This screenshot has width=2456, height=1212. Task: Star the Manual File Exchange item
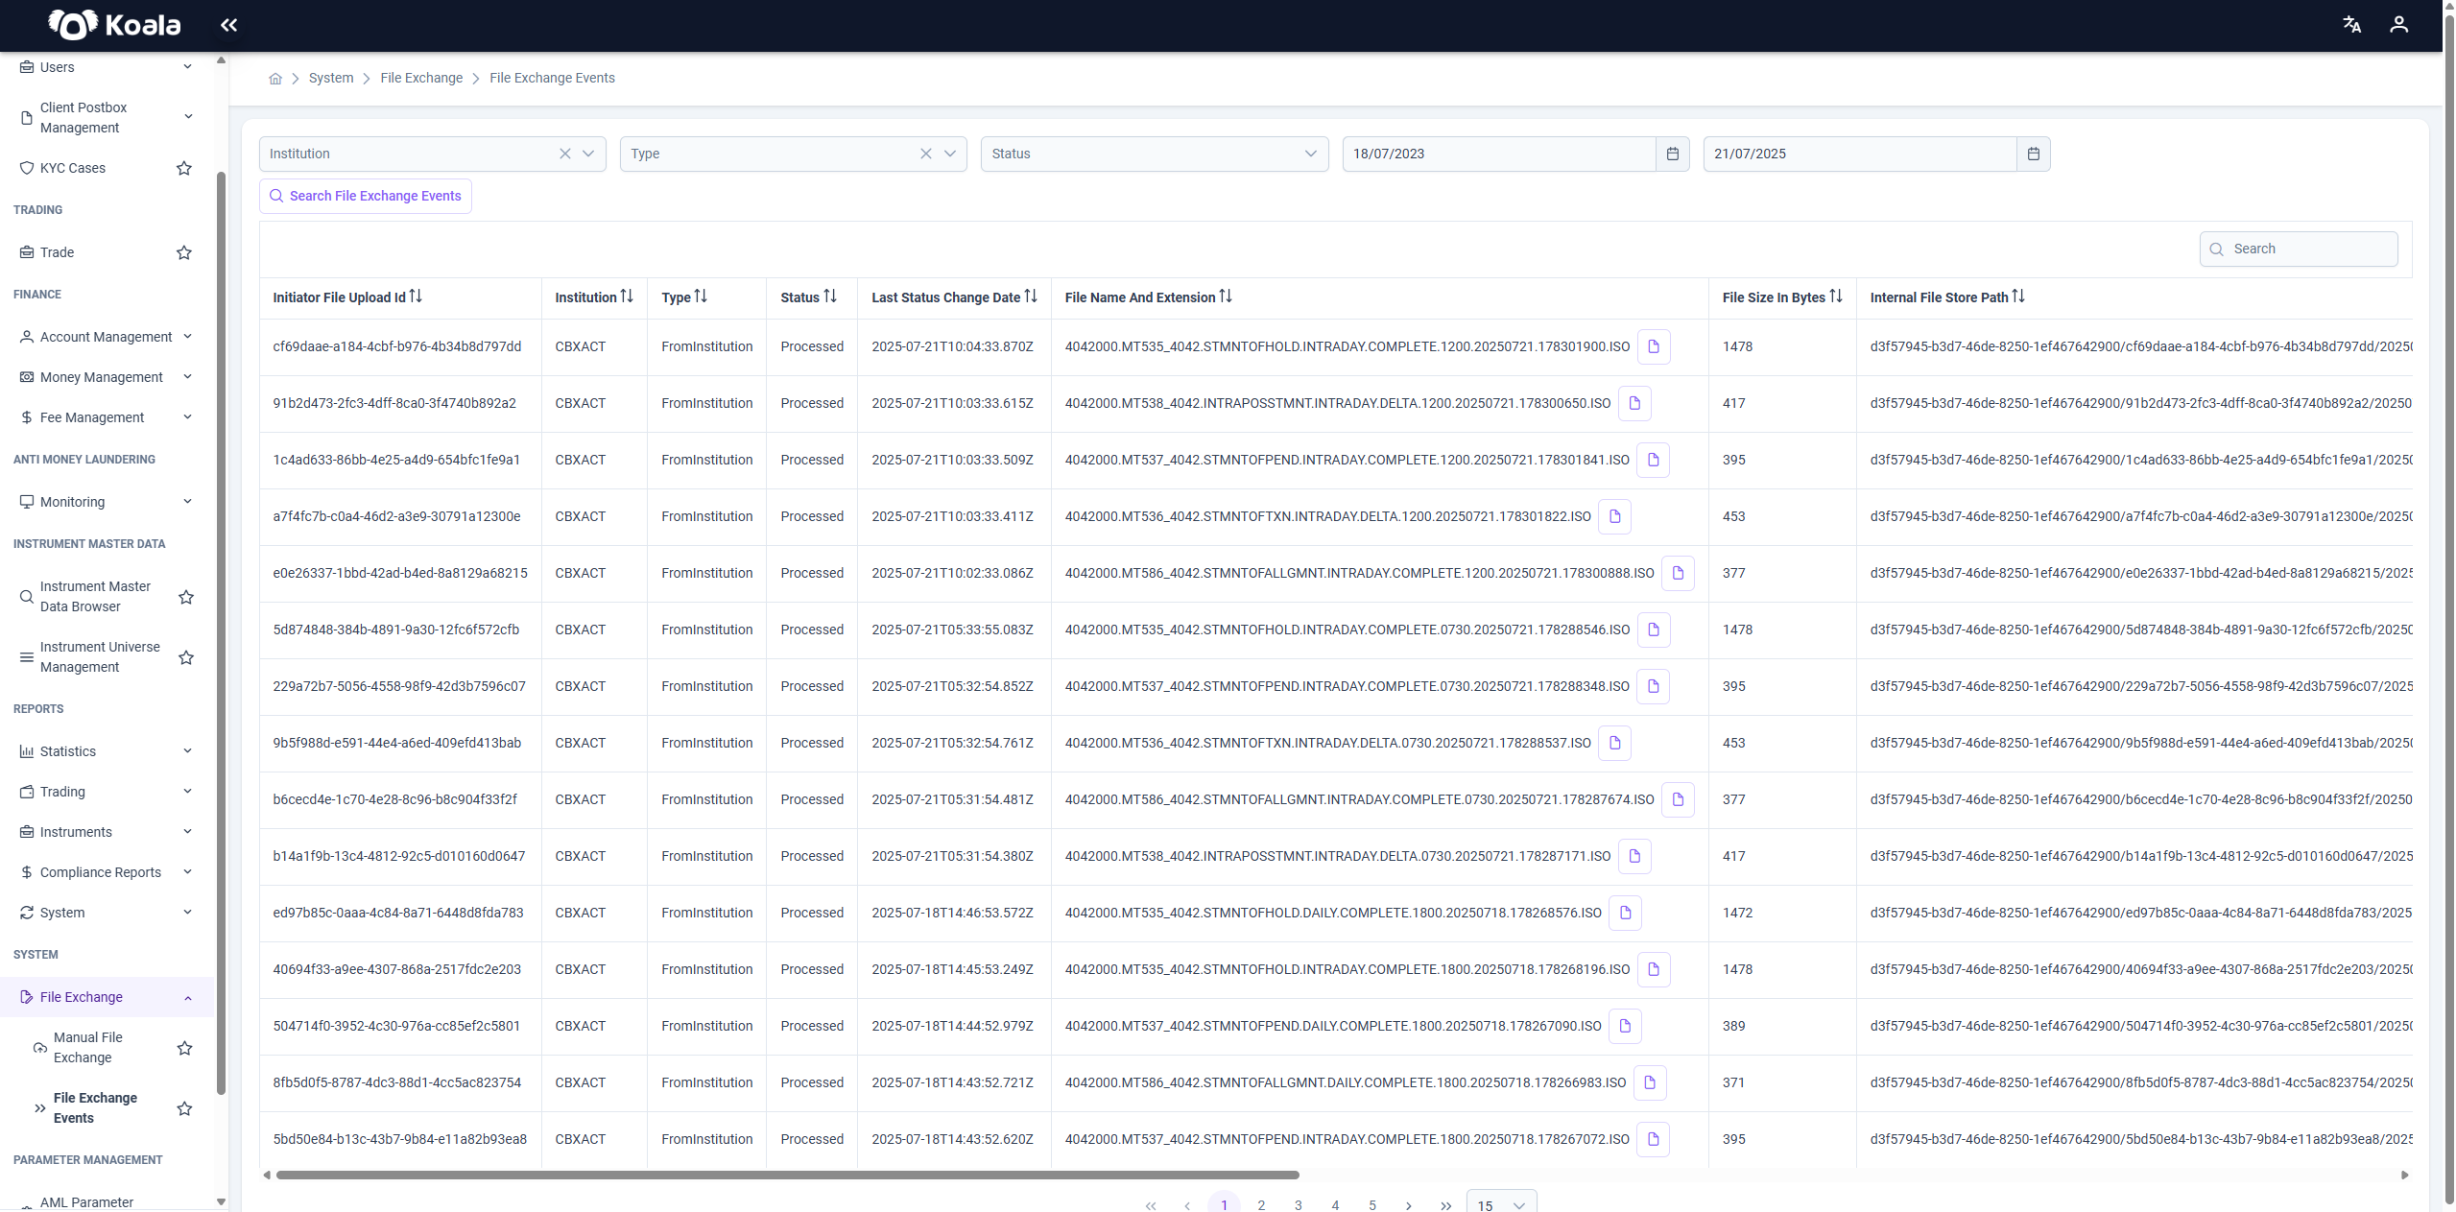tap(184, 1048)
